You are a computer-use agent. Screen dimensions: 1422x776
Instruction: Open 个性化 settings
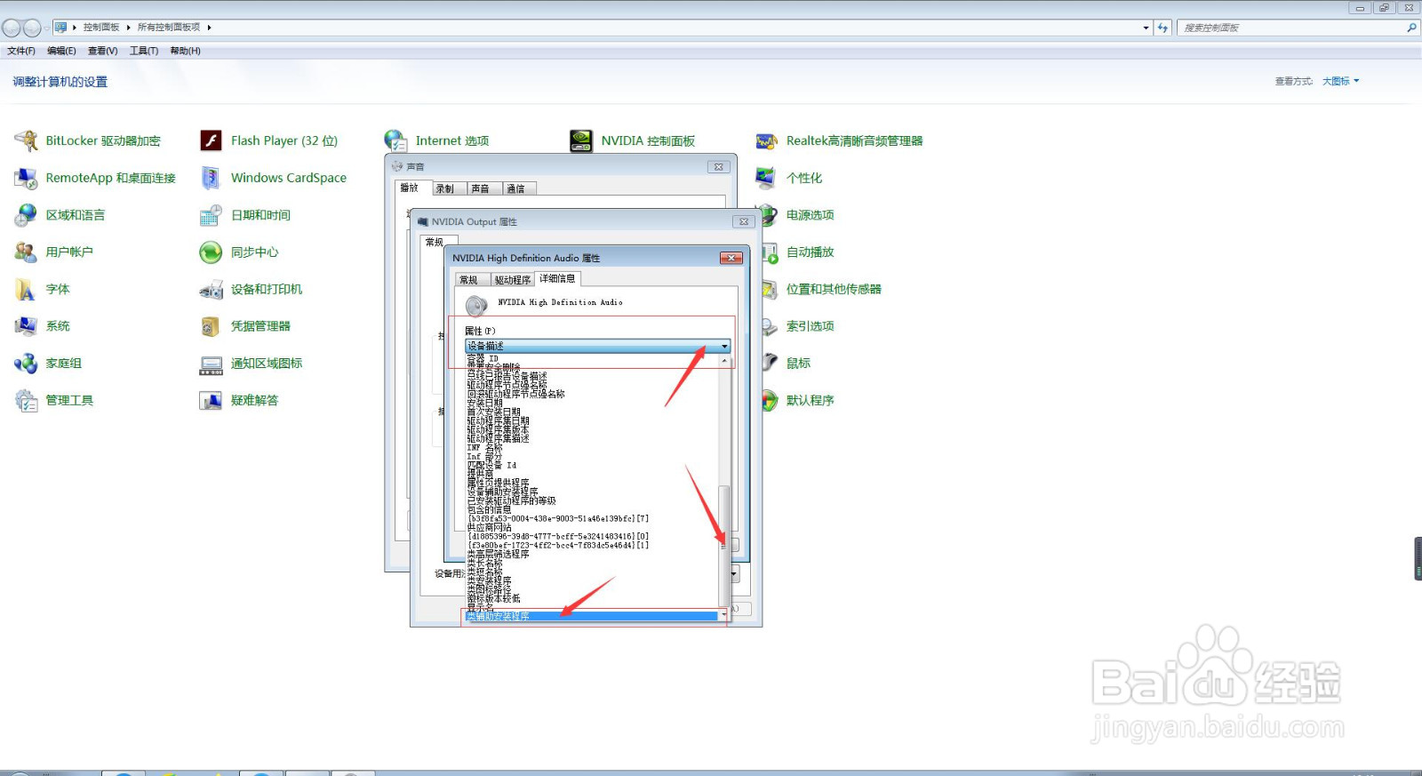click(789, 178)
